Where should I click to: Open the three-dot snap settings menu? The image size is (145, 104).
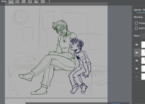pos(49,1)
